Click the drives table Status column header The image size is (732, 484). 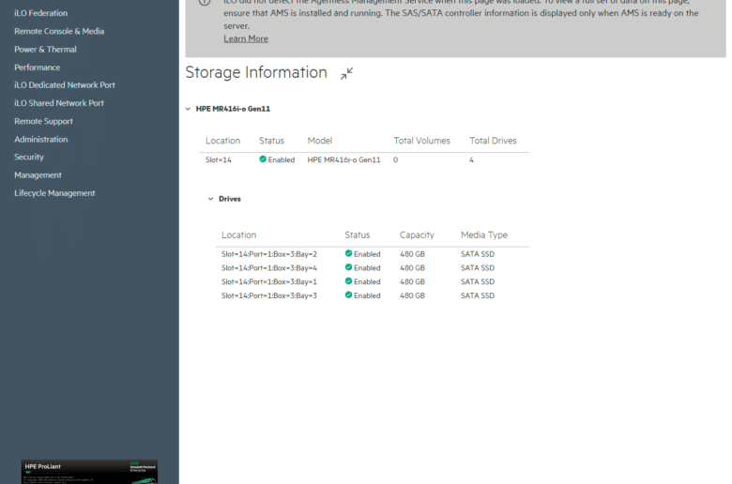pyautogui.click(x=358, y=235)
